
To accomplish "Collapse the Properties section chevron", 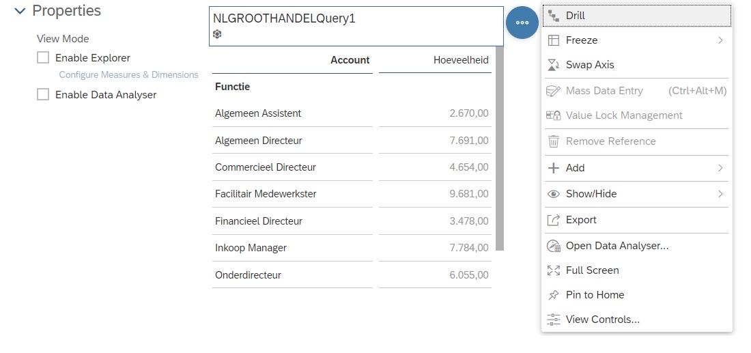I will (20, 11).
